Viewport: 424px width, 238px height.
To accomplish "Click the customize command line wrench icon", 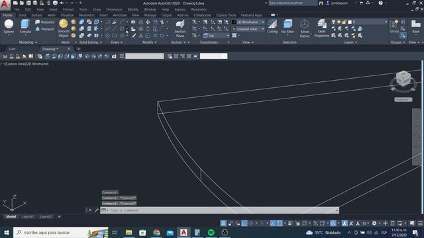I will click(x=97, y=210).
